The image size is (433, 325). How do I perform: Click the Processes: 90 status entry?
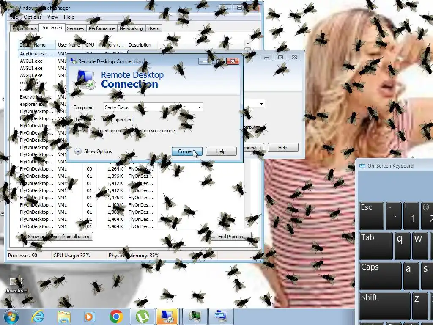[x=23, y=256]
